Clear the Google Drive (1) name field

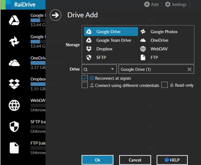189,69
